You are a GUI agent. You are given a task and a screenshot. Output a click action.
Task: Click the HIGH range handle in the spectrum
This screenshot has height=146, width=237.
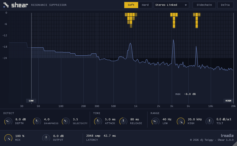(x=228, y=101)
